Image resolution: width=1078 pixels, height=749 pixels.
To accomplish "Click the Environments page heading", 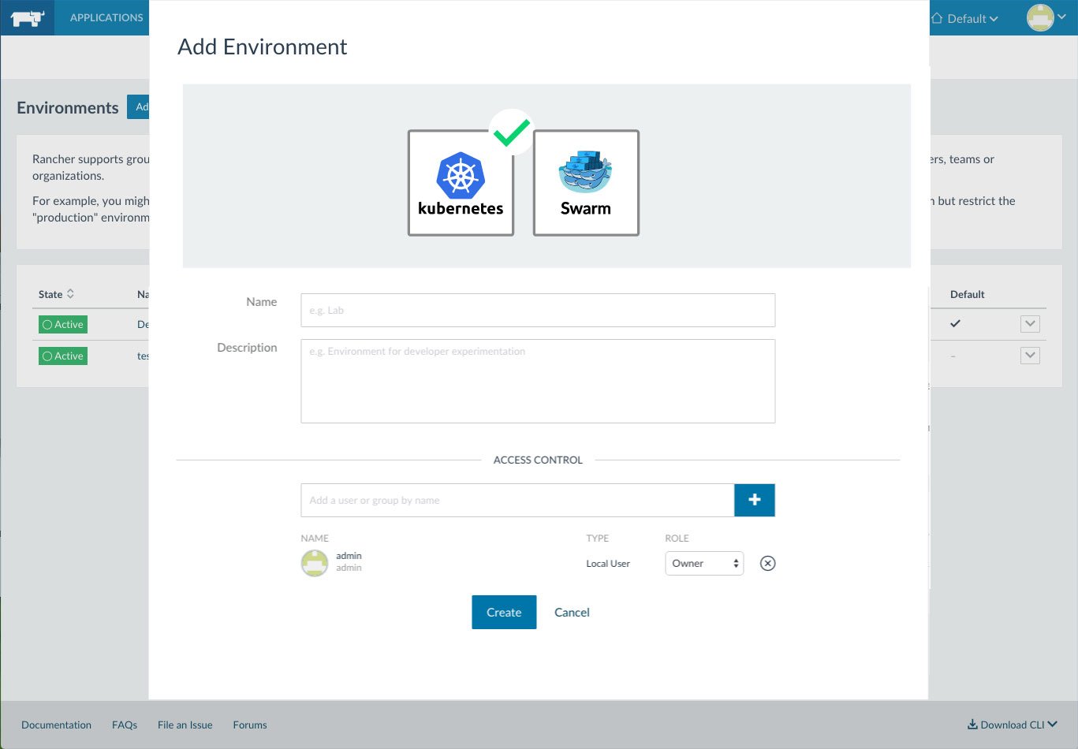I will pyautogui.click(x=68, y=108).
